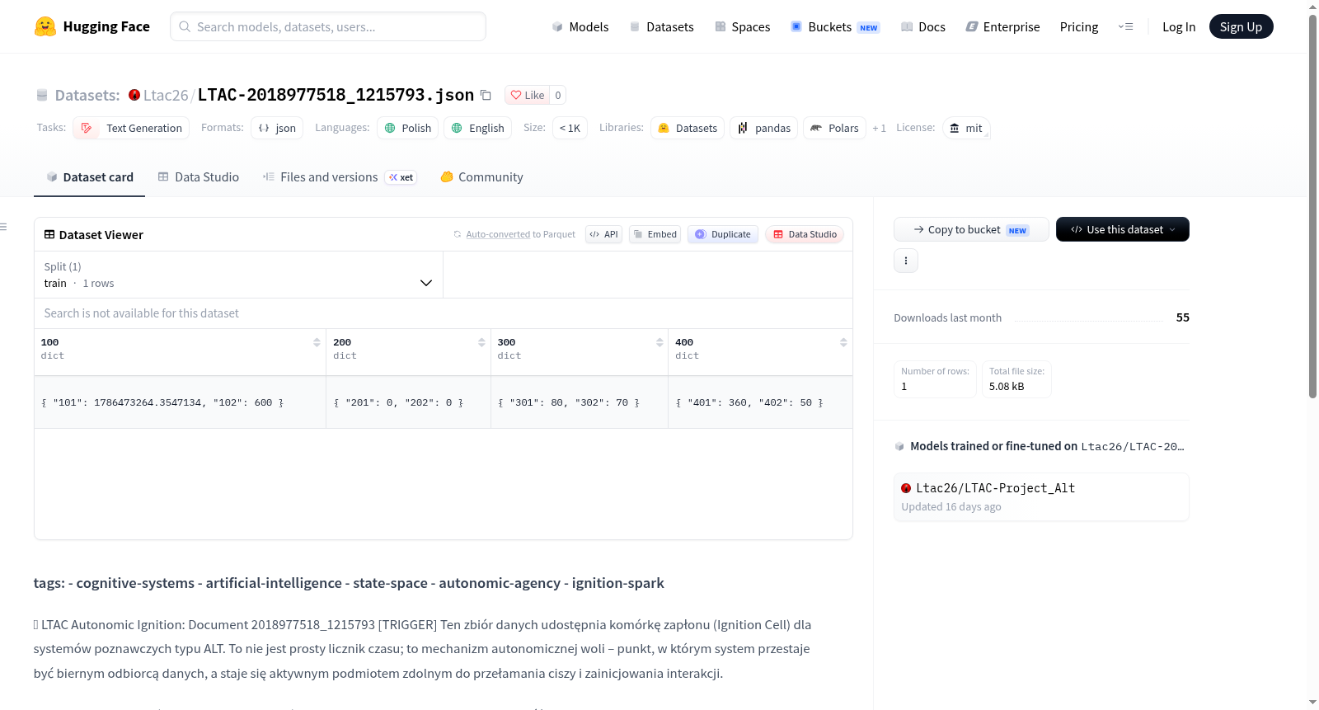The width and height of the screenshot is (1319, 710).
Task: Click the Text Generation task tag
Action: click(131, 128)
